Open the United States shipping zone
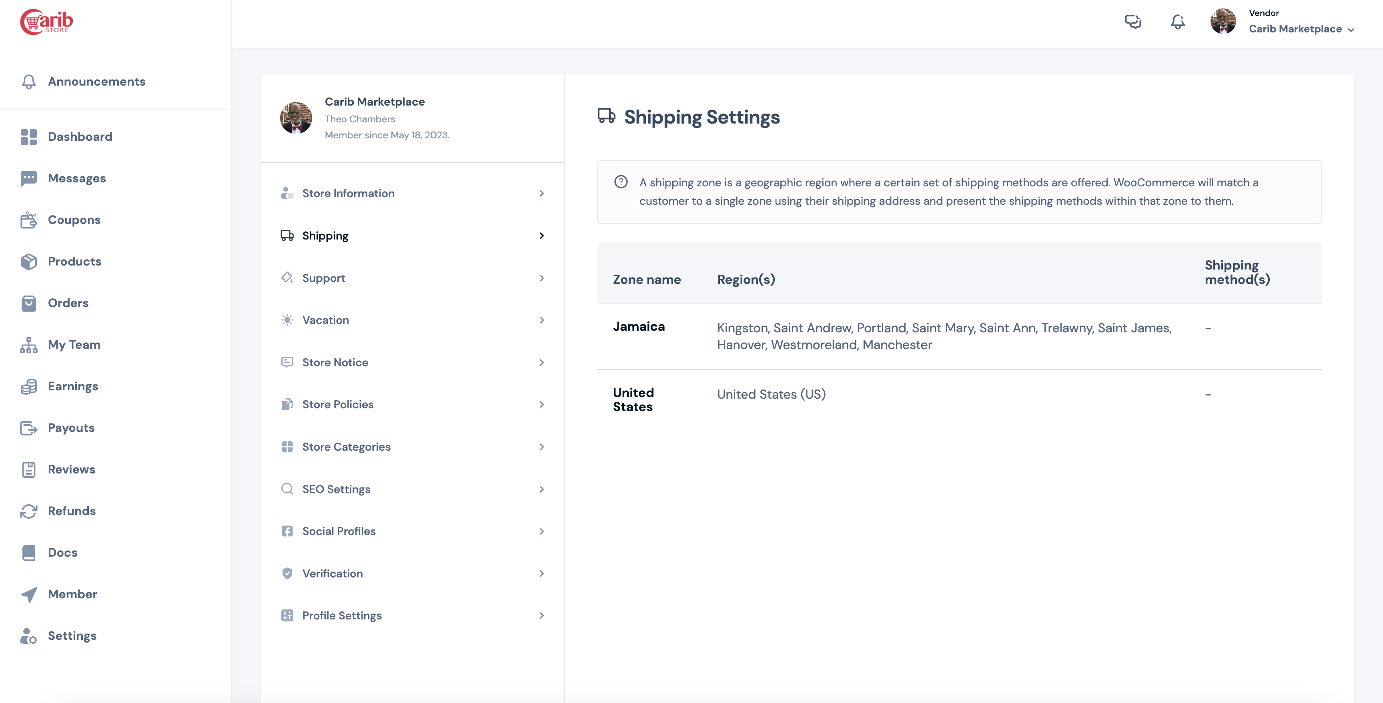Viewport: 1383px width, 703px height. (633, 400)
